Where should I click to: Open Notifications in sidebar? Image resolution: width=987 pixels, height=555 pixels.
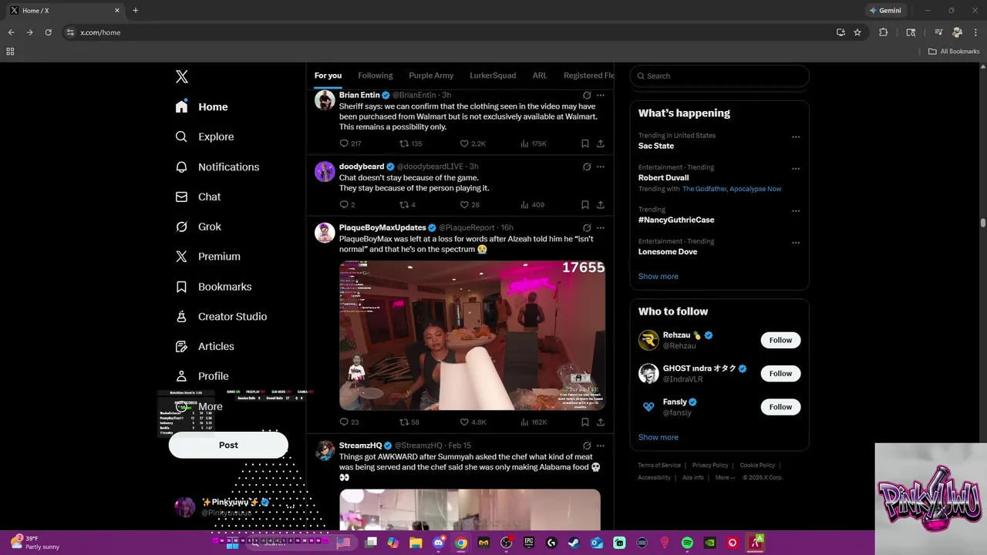click(217, 166)
